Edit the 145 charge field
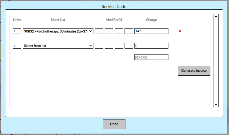Image resolution: width=229 pixels, height=135 pixels. coord(151,31)
